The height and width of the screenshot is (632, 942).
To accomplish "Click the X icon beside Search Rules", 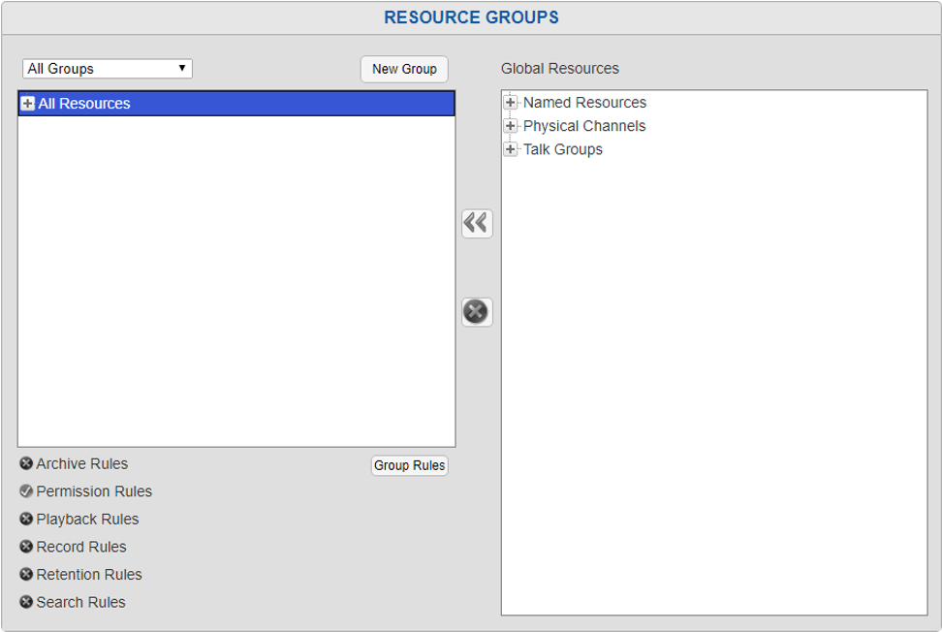I will pos(24,602).
